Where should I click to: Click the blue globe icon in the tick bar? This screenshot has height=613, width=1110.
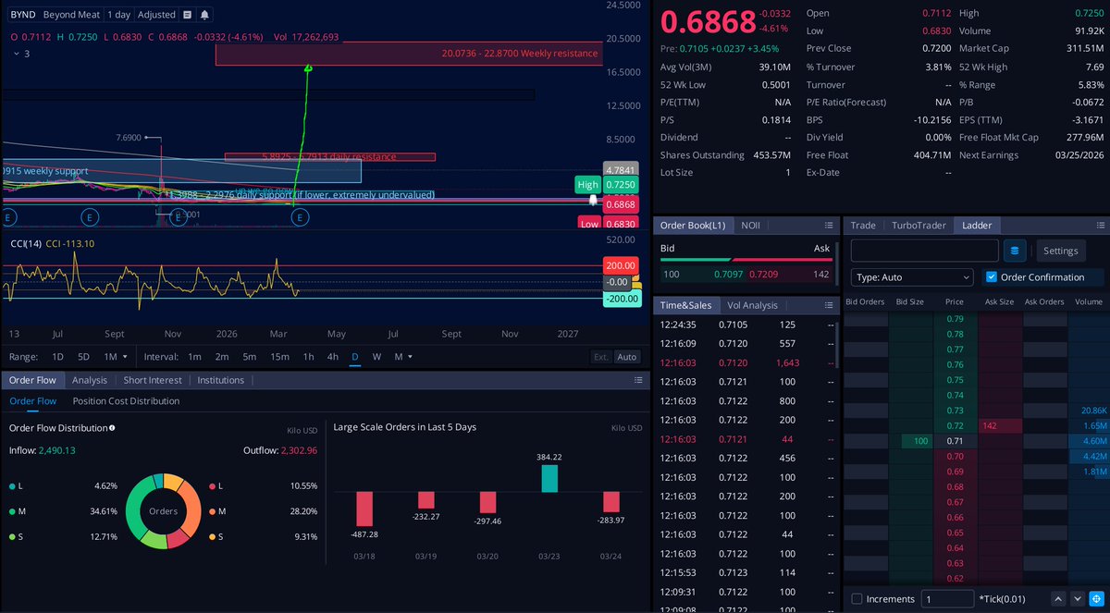[1095, 599]
